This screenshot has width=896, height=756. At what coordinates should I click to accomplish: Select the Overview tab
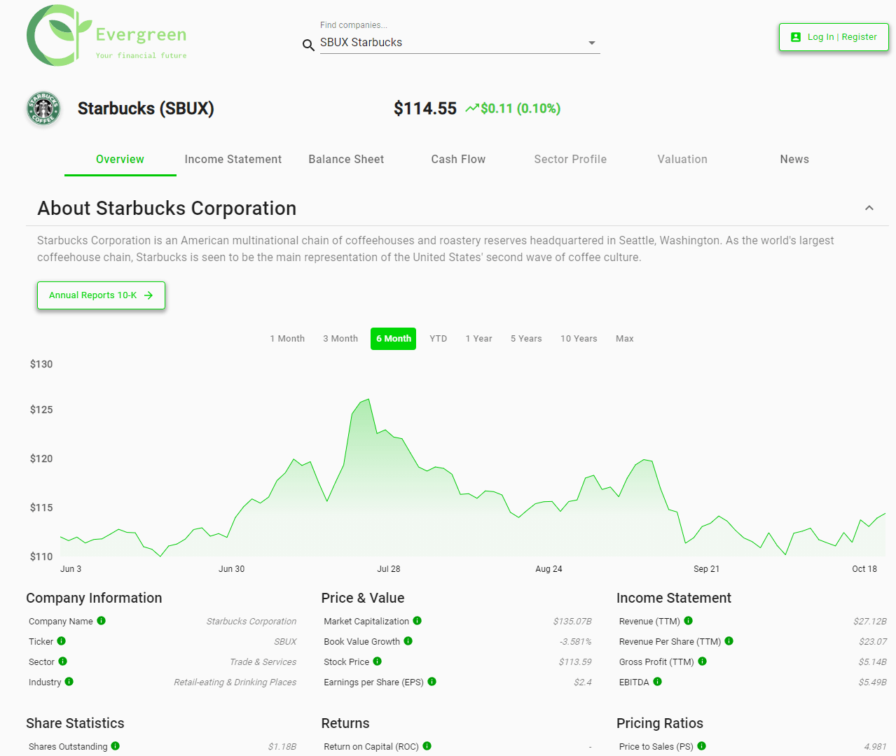pos(120,160)
